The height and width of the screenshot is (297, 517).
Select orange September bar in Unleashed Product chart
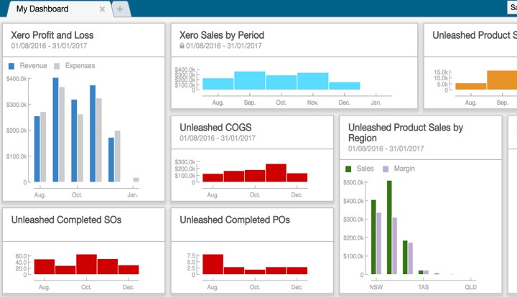(502, 80)
